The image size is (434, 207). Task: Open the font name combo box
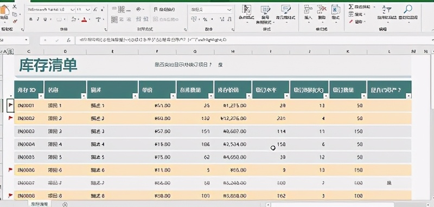click(51, 9)
